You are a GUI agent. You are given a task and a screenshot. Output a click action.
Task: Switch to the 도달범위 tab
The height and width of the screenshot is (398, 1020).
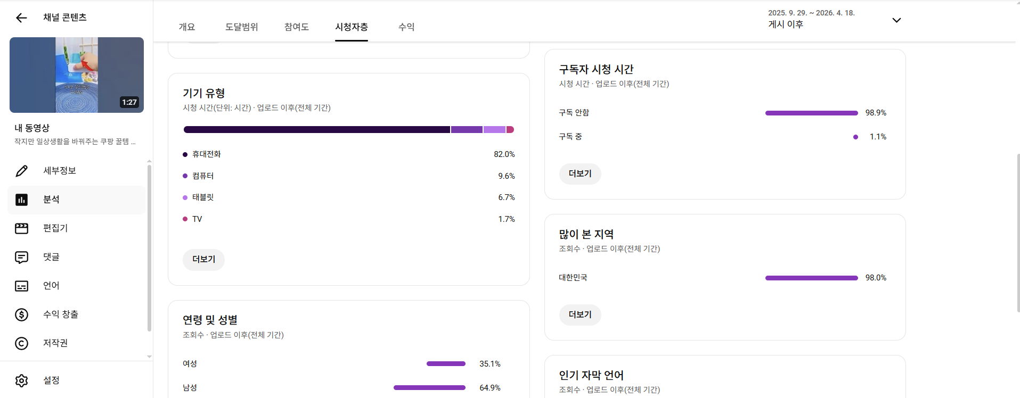pyautogui.click(x=241, y=27)
